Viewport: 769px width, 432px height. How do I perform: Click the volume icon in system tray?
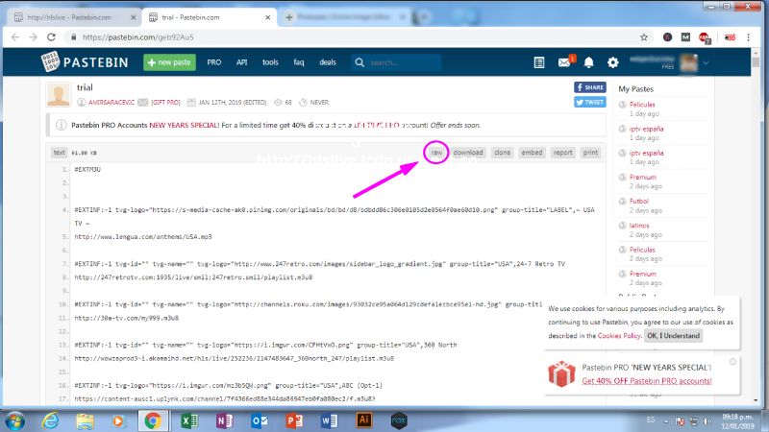[x=707, y=420]
